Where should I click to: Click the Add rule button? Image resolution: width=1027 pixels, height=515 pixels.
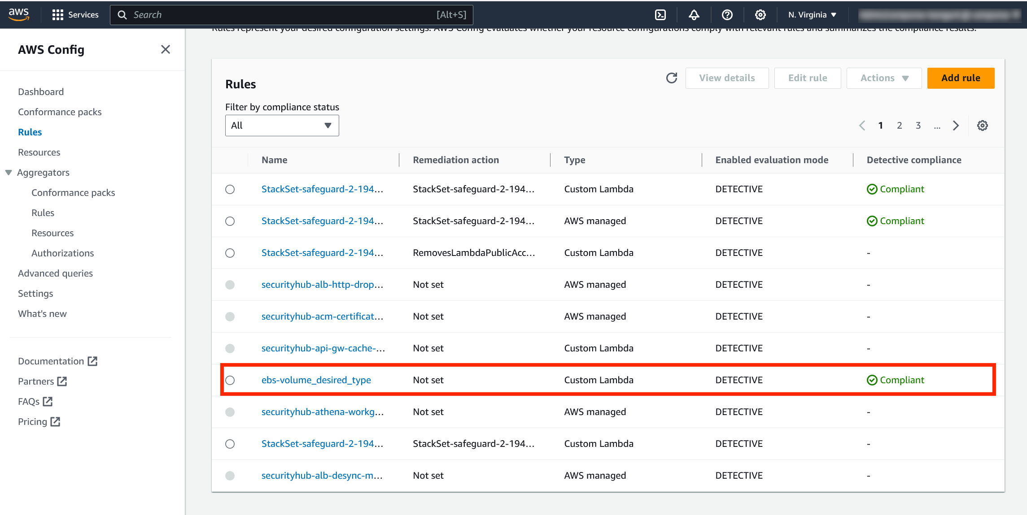pos(961,78)
